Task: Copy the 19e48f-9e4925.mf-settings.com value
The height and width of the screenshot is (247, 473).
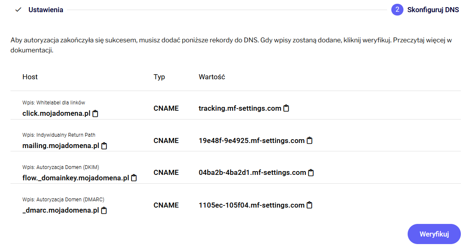Action: tap(310, 140)
